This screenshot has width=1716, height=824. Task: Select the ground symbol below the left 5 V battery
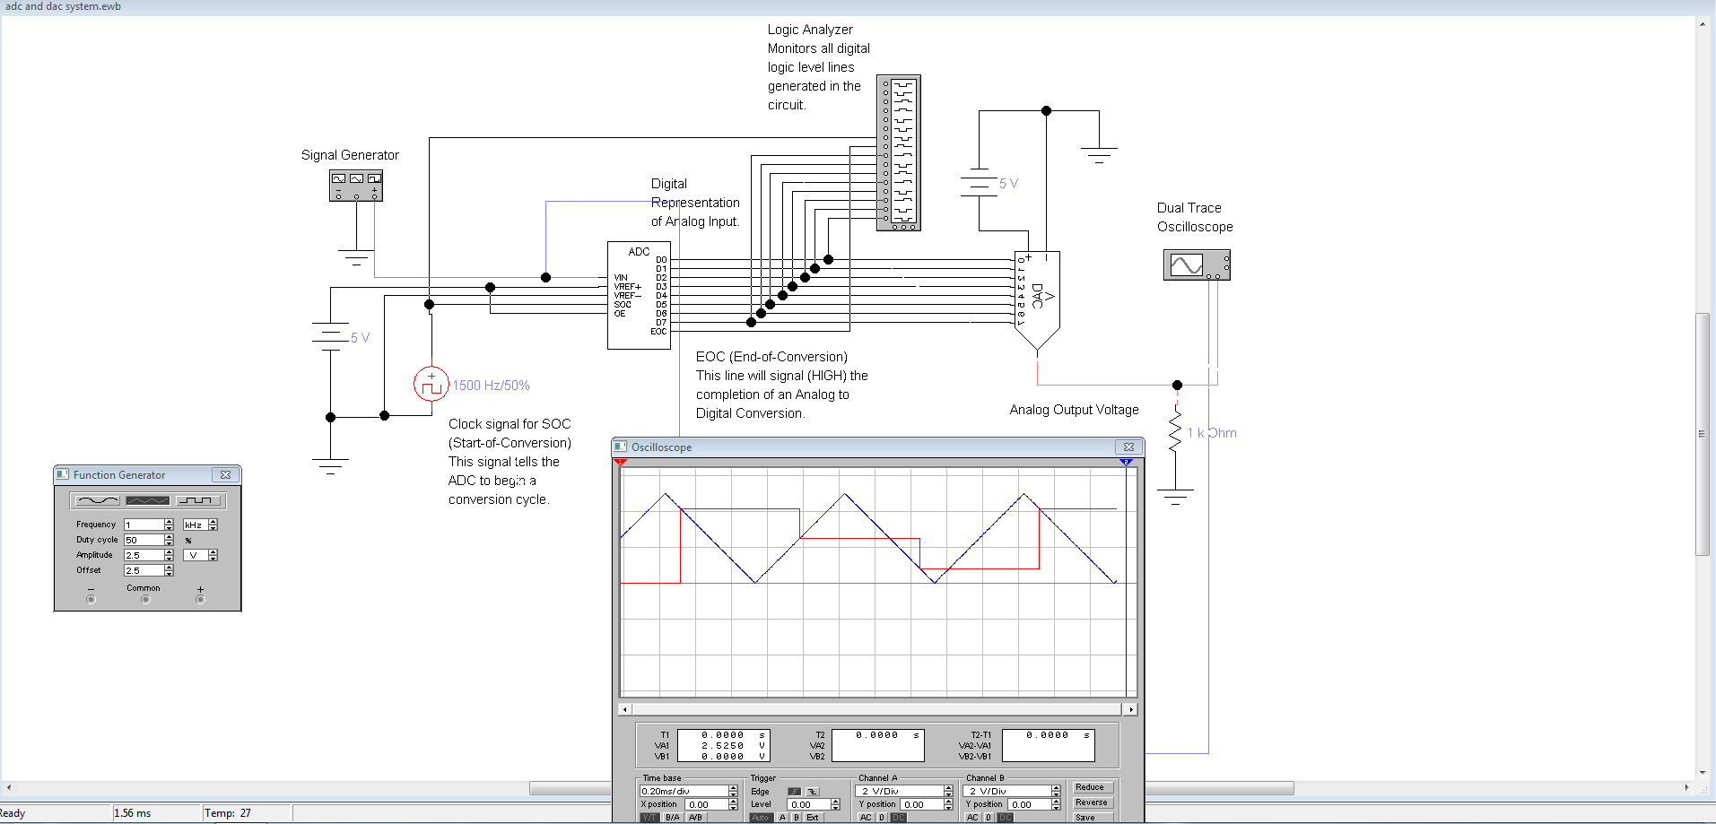330,467
